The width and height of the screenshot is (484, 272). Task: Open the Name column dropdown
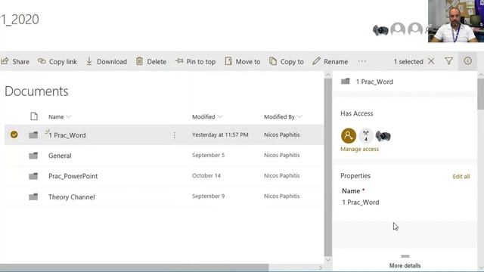60,116
